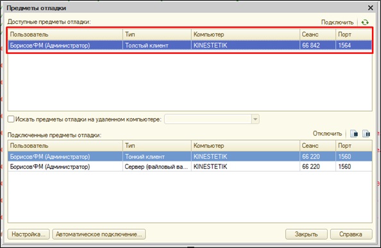Click the Закрыть button
The width and height of the screenshot is (381, 248).
(x=306, y=234)
